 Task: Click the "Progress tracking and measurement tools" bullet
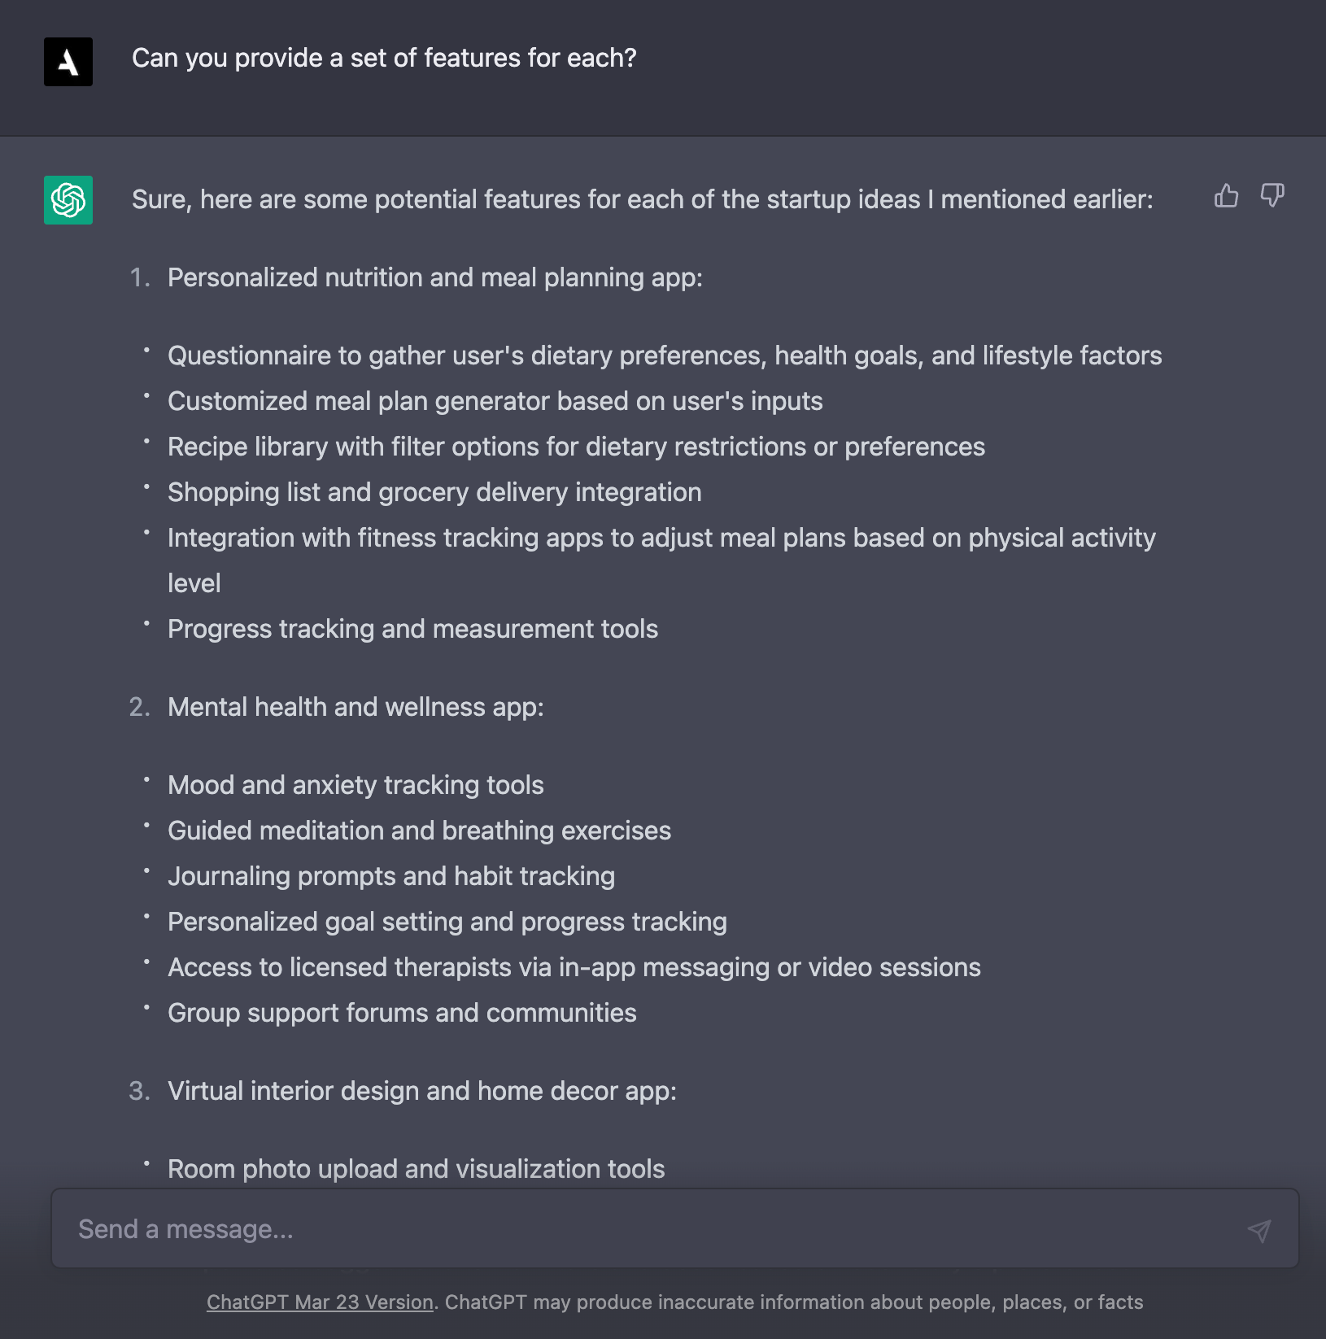(412, 630)
